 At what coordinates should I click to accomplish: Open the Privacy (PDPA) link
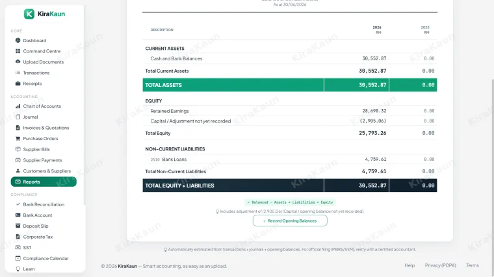pos(441,265)
